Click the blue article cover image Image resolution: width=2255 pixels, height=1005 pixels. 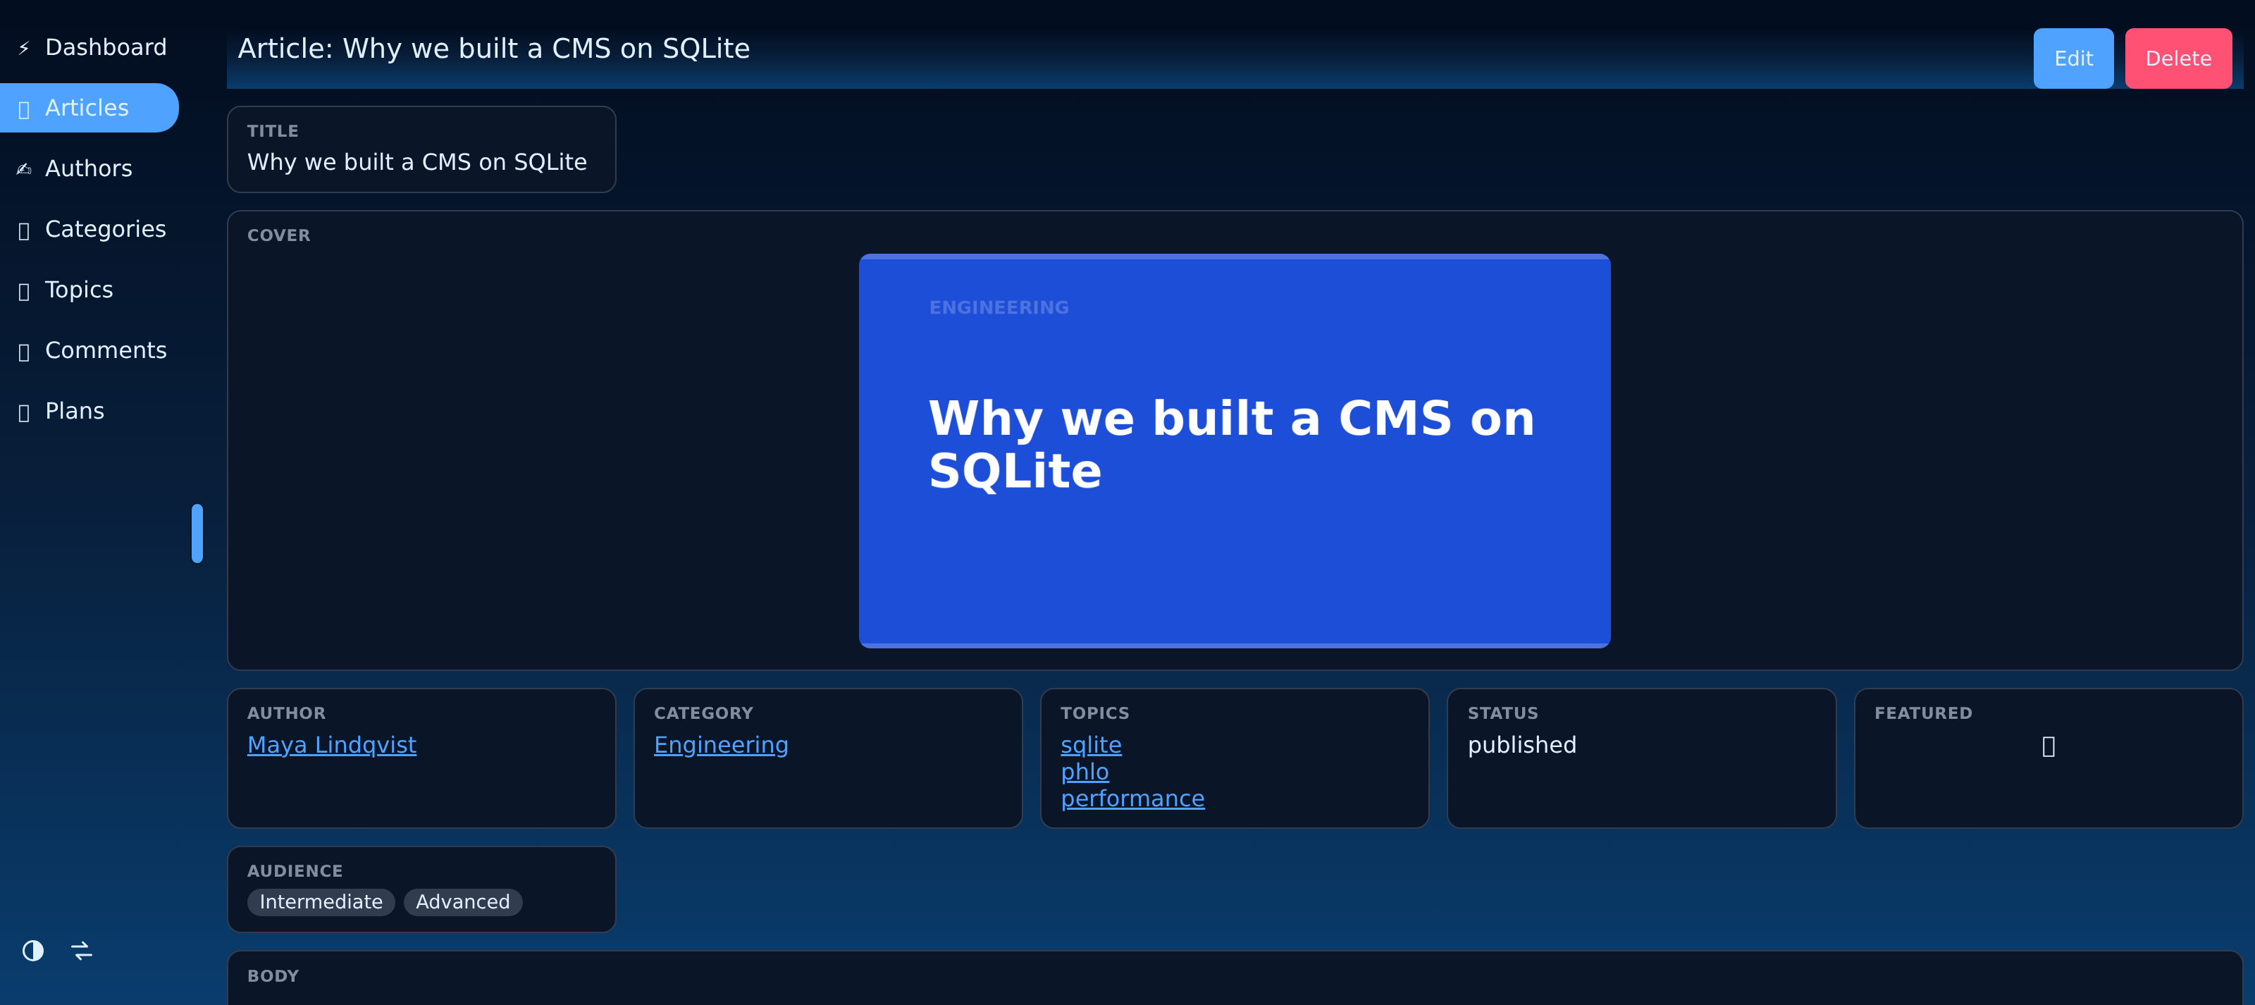coord(1235,451)
